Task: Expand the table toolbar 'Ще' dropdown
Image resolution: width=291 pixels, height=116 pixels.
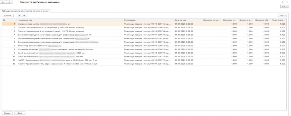Action: coord(282,15)
